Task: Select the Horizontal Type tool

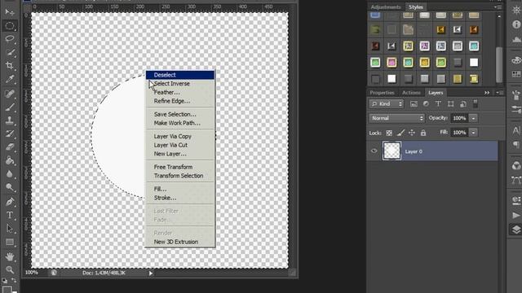Action: click(x=10, y=215)
